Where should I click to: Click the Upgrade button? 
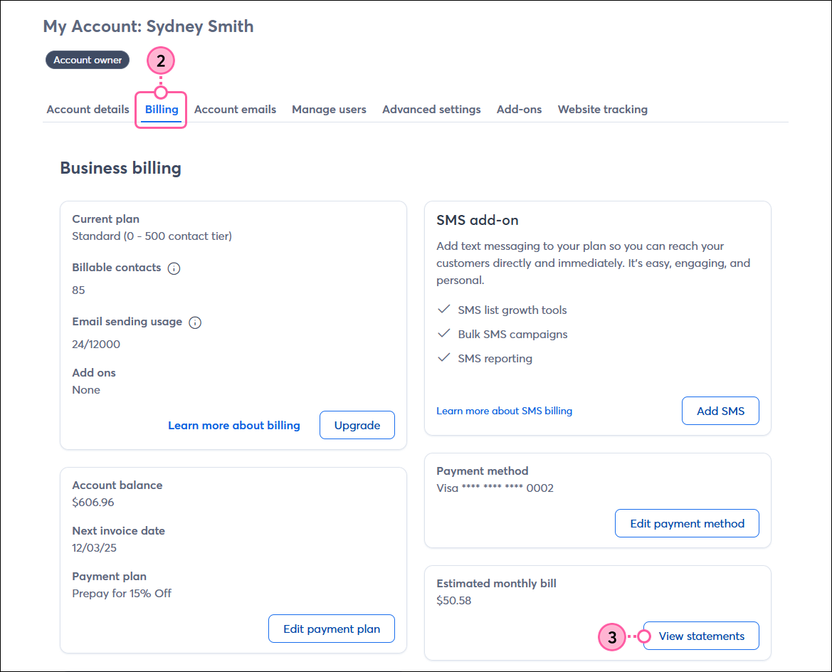(357, 425)
